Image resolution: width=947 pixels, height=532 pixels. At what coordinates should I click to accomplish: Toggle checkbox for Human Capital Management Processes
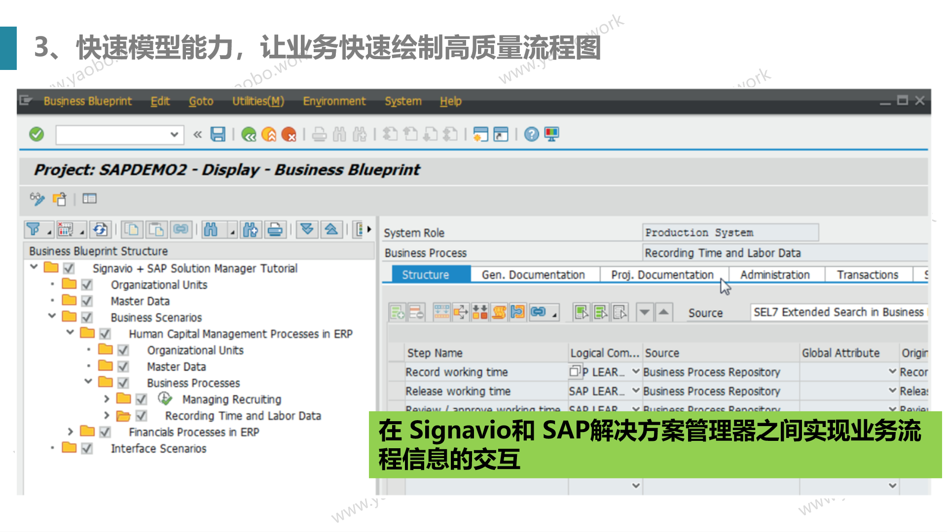(105, 334)
